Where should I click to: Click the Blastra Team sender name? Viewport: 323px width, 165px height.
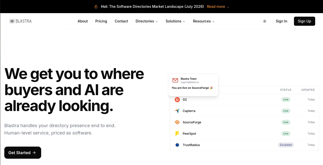coord(189,79)
